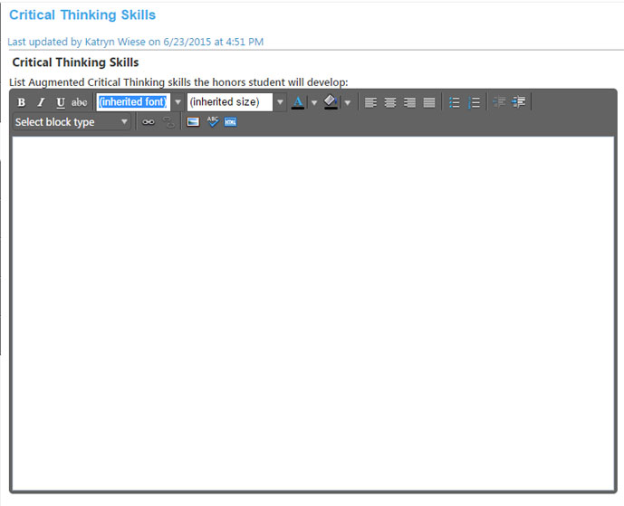This screenshot has width=624, height=506.
Task: Decrease indent with outdent icon
Action: point(499,102)
